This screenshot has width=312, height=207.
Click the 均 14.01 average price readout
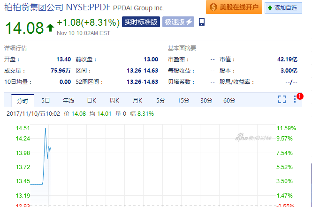pos(100,114)
